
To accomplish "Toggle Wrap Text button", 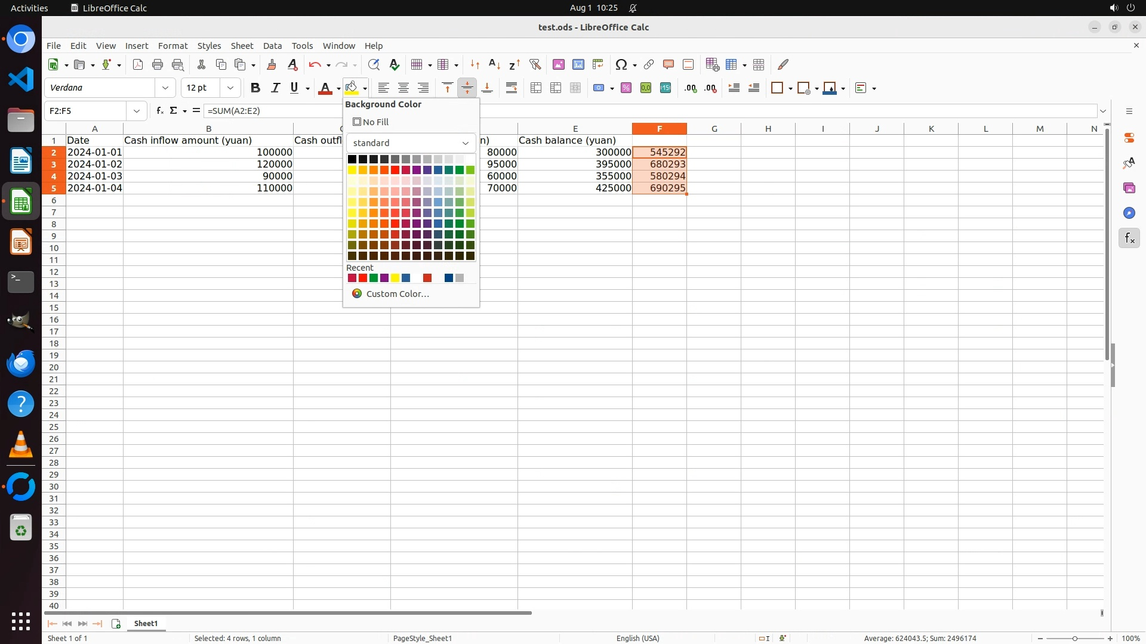I will 512,88.
